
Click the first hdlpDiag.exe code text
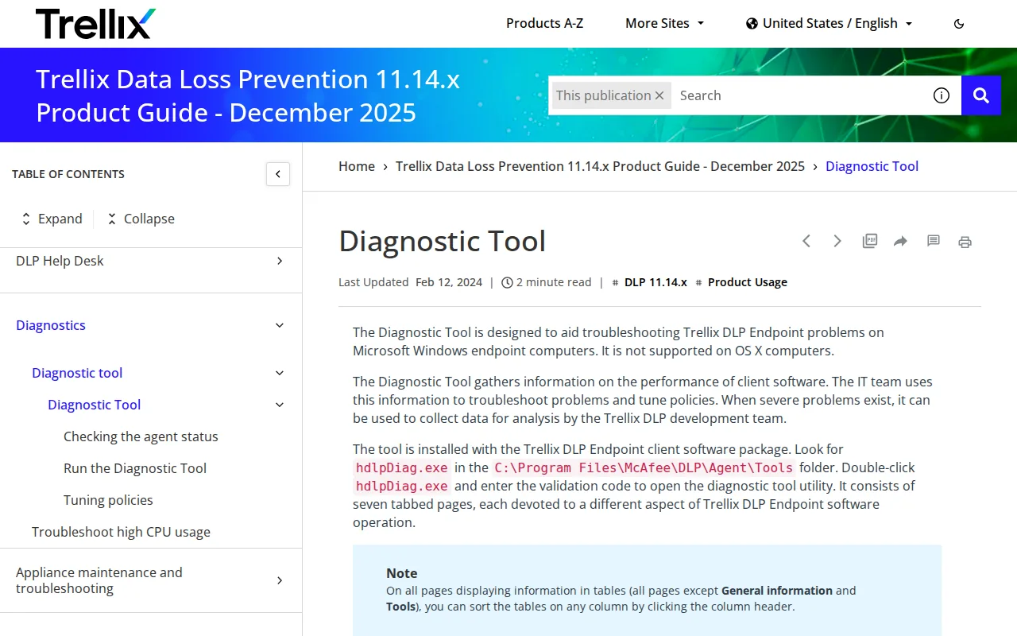tap(402, 467)
